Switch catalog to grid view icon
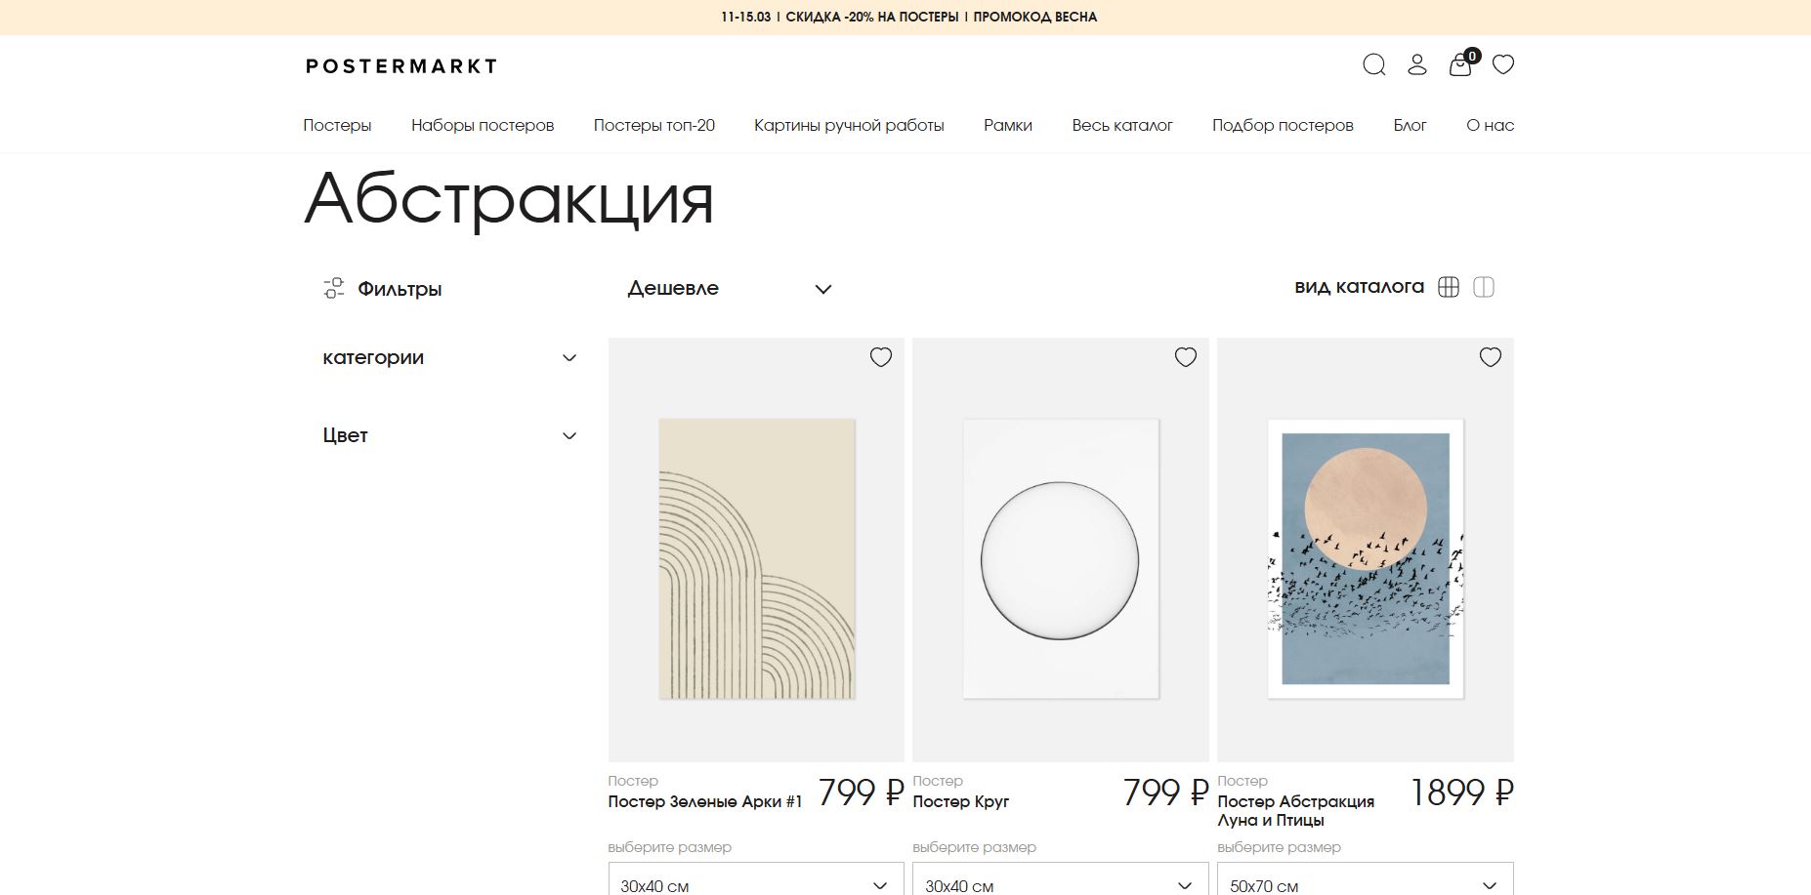The image size is (1811, 895). (1453, 286)
